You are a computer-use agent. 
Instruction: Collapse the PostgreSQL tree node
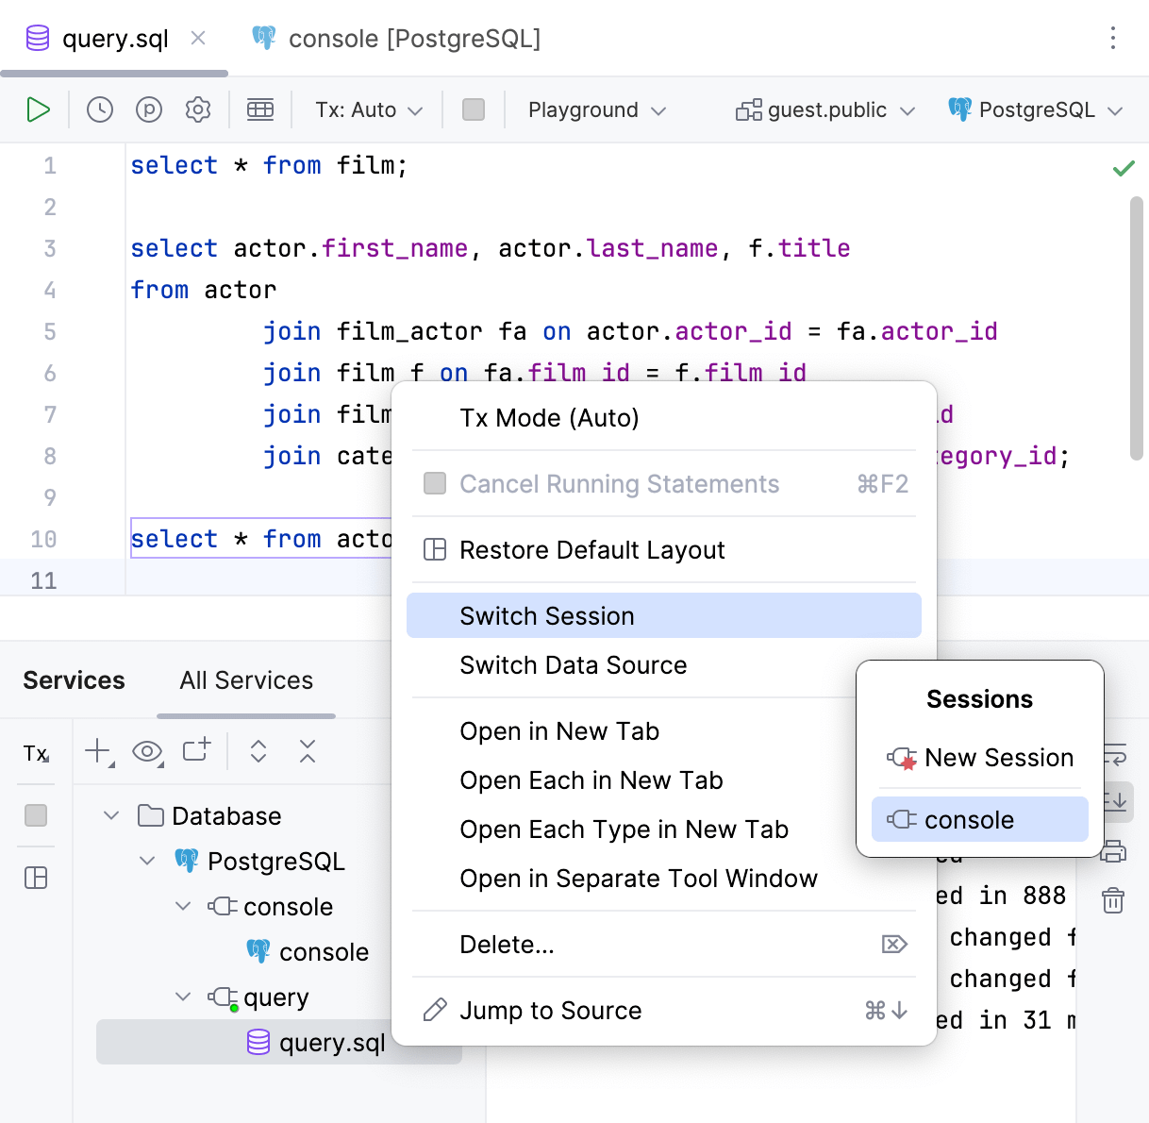pyautogui.click(x=147, y=861)
